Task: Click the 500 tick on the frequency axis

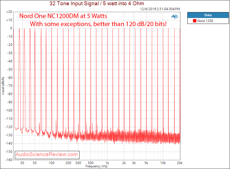Action: point(91,163)
